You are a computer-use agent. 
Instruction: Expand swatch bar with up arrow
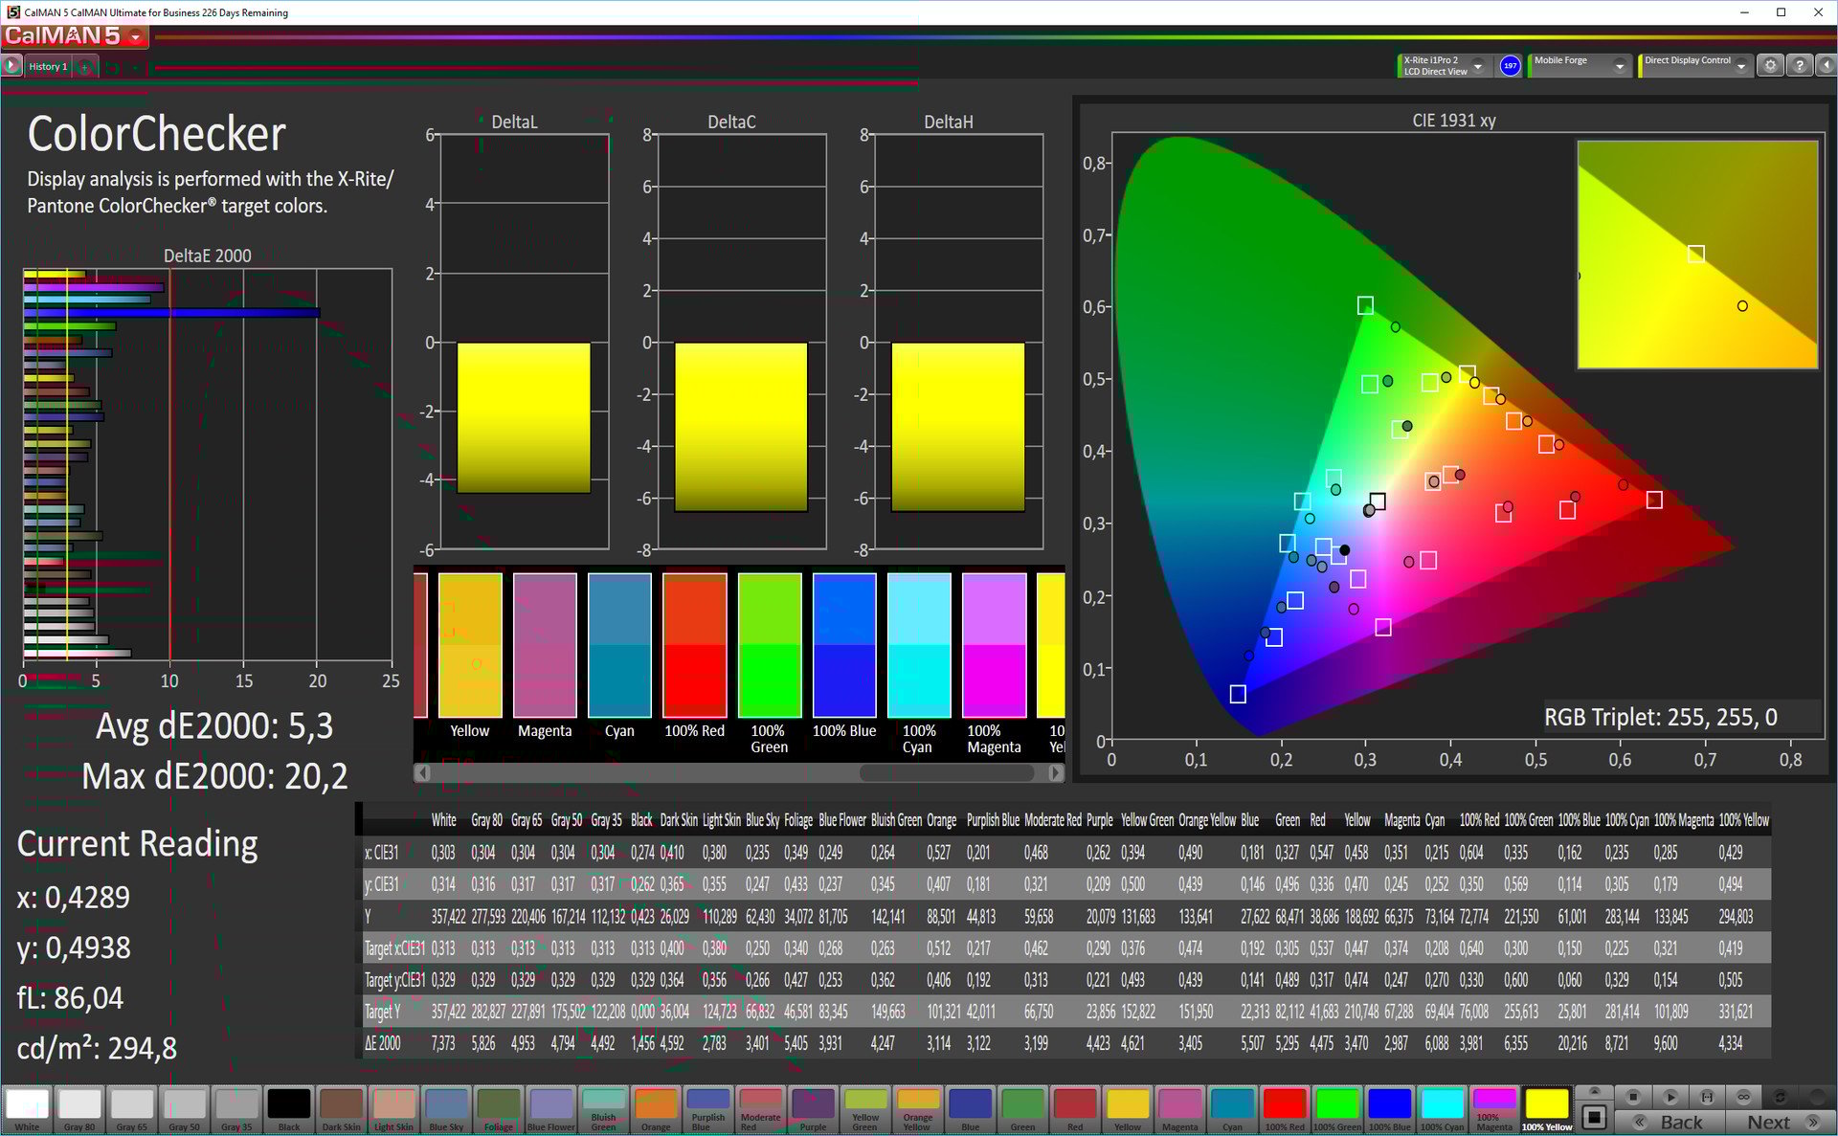1594,1092
